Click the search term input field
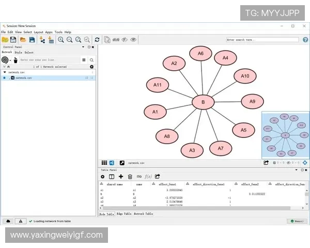310x248 pixels. pos(263,40)
